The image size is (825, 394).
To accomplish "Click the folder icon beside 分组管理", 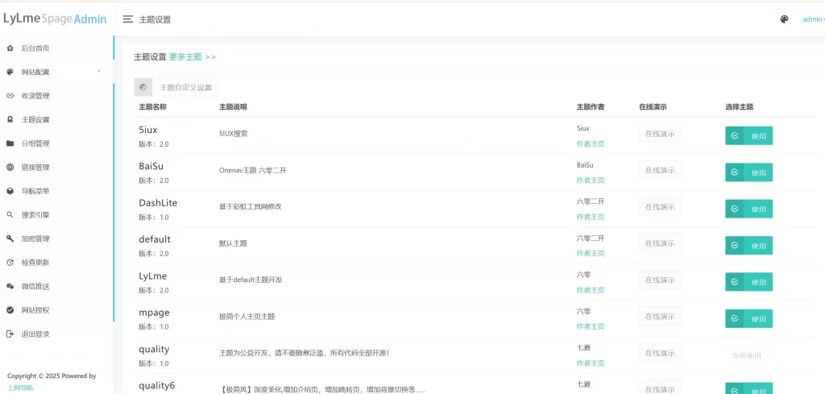I will tap(10, 143).
